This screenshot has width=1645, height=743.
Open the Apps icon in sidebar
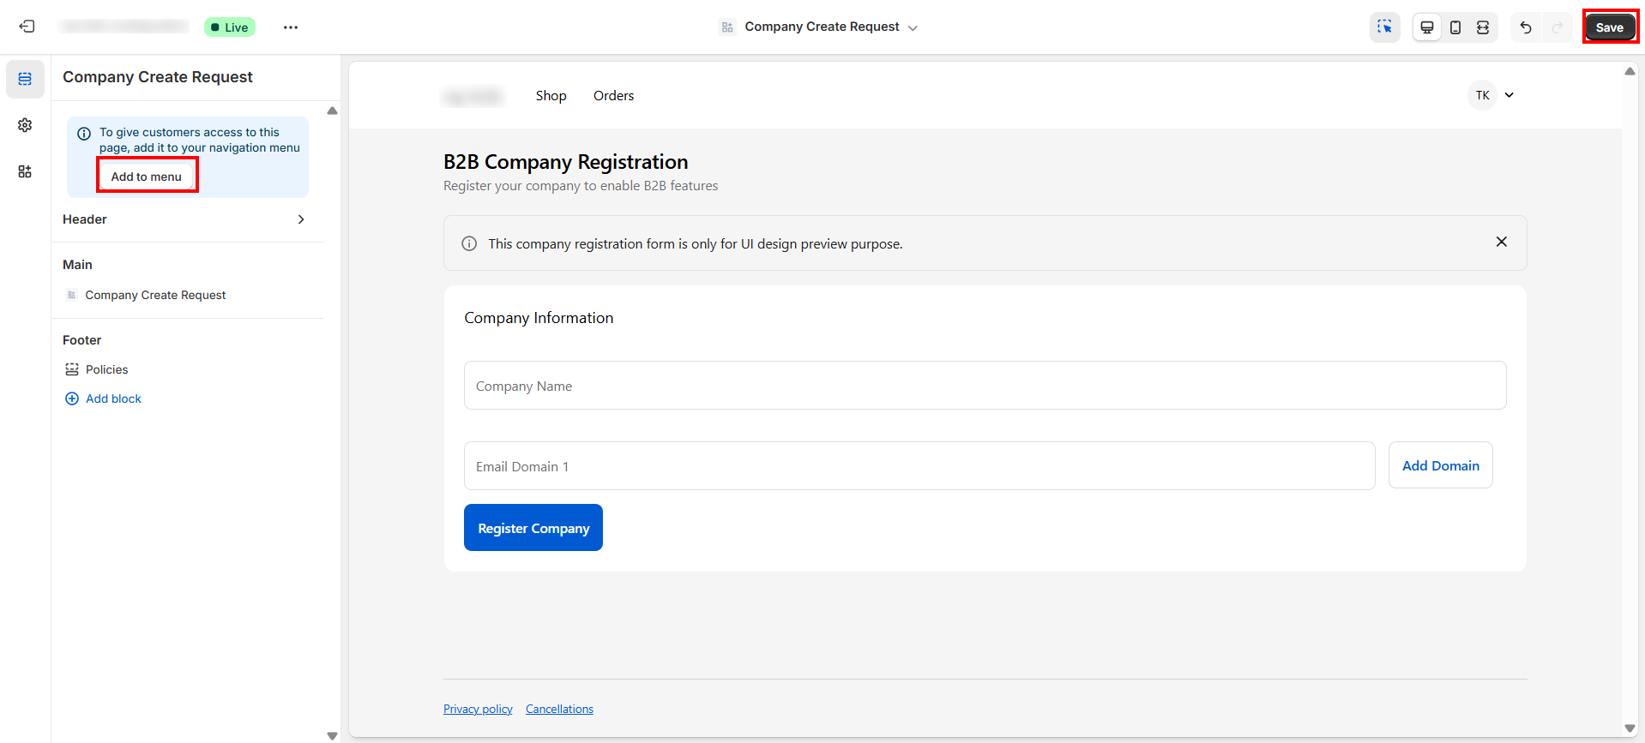[25, 171]
